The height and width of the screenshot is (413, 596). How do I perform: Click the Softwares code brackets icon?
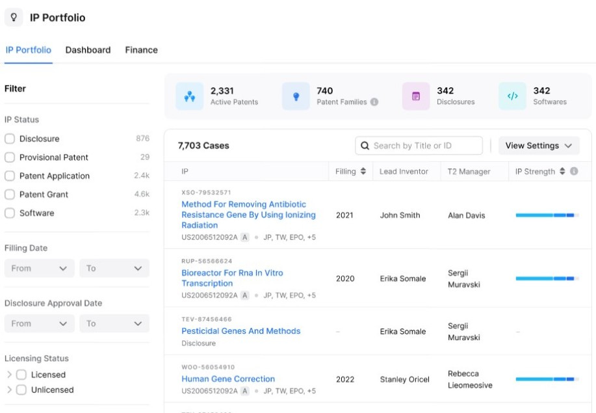click(512, 96)
